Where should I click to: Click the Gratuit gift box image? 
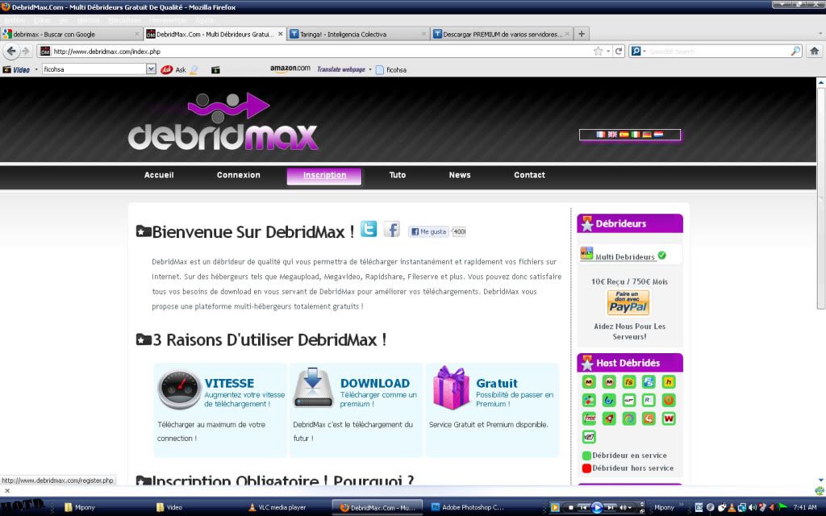coord(450,388)
